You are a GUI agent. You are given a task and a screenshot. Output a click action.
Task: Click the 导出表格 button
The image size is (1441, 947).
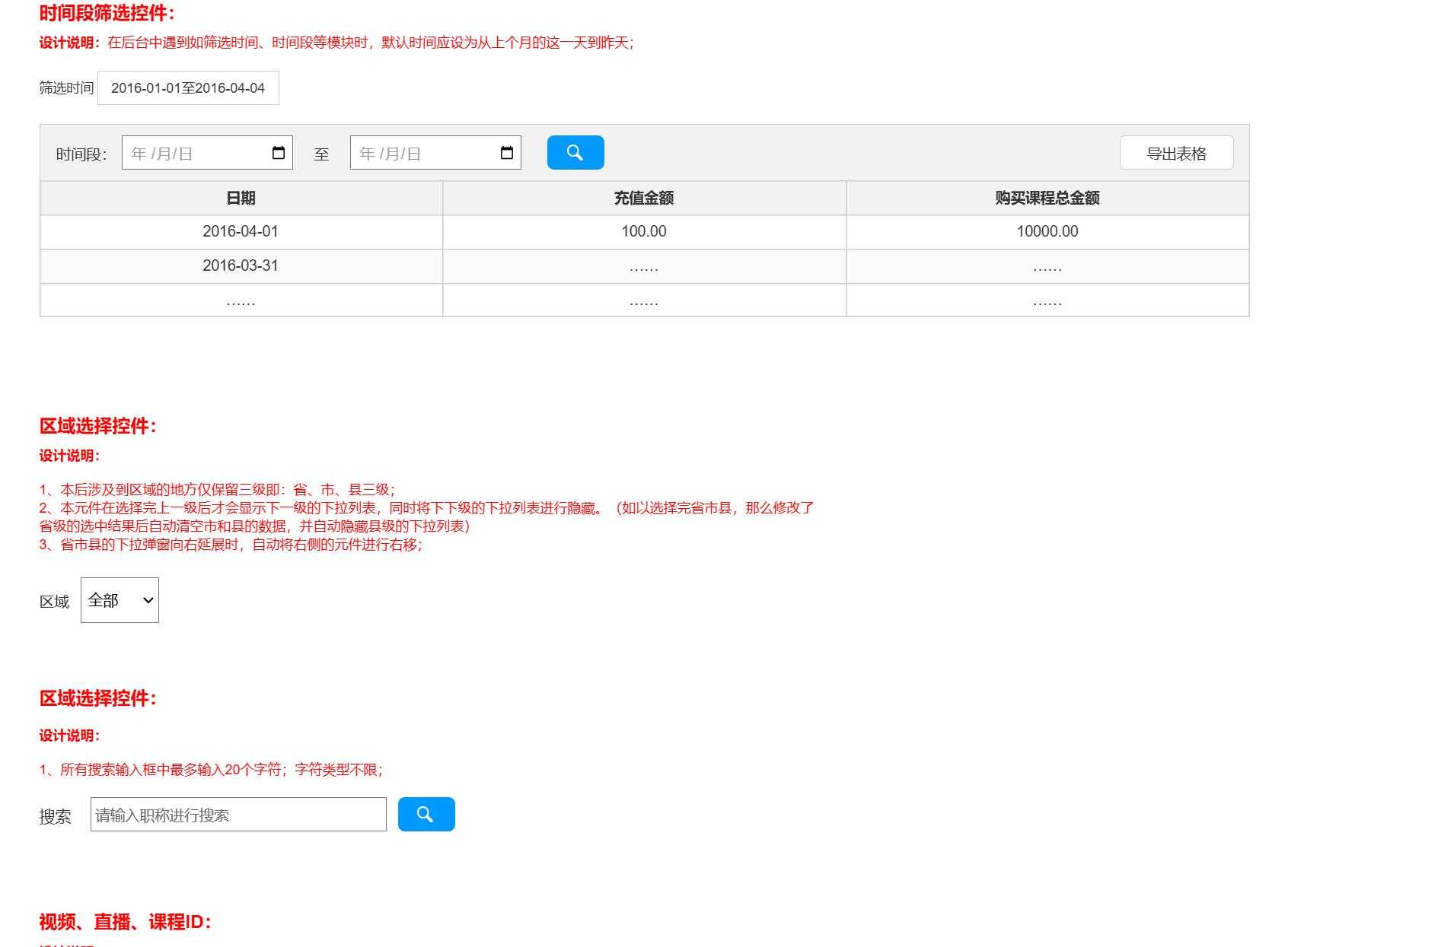[1176, 152]
